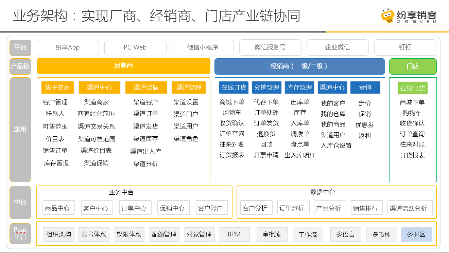Click the 平台 row label
Image resolution: width=449 pixels, height=253 pixels.
pos(20,47)
